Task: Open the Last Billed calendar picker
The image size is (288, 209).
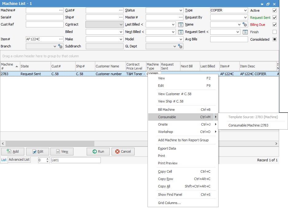Action: click(x=181, y=24)
